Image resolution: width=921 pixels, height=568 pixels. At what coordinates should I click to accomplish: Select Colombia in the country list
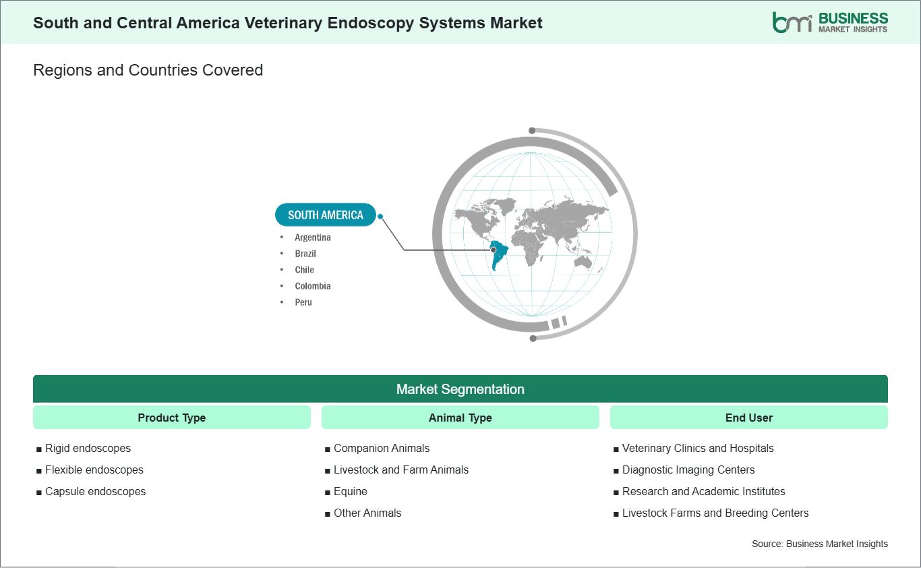tap(313, 286)
